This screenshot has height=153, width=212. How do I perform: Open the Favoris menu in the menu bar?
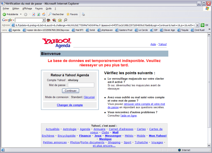point(39,8)
